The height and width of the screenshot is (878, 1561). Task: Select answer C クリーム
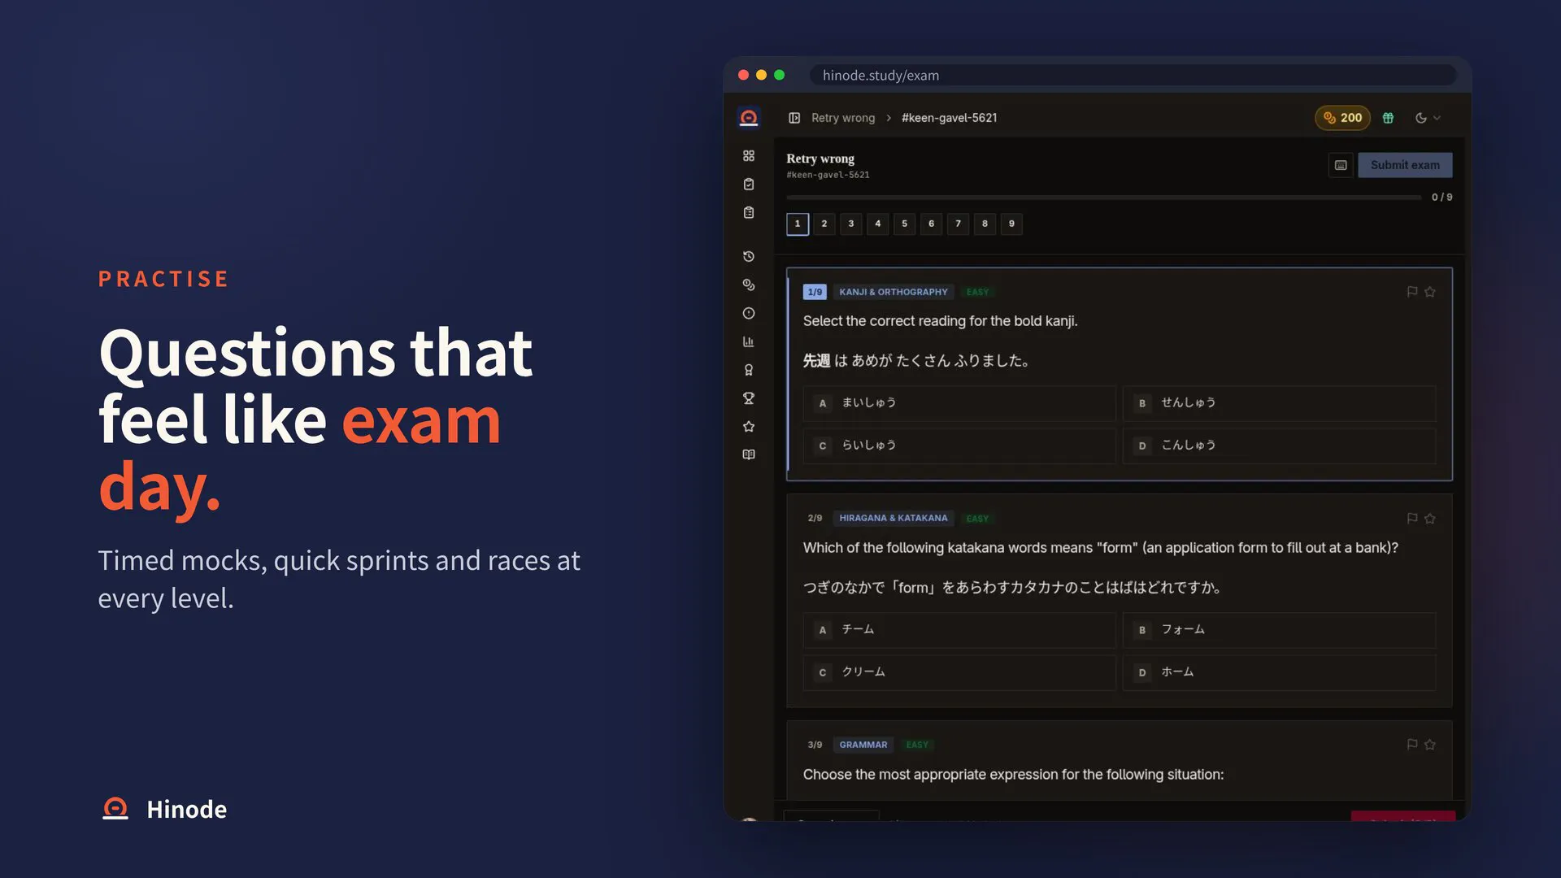point(959,672)
